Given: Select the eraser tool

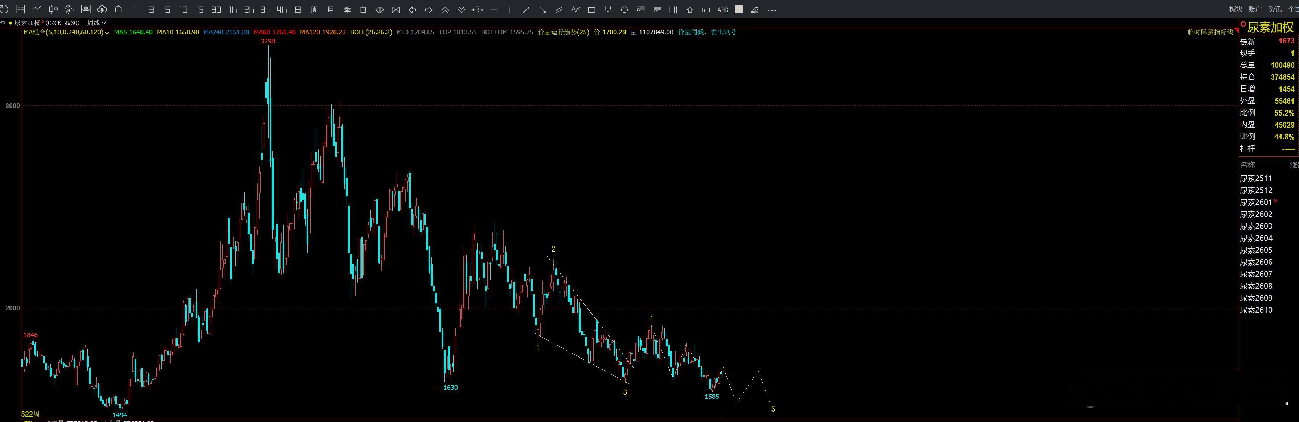Looking at the screenshot, I should click(755, 9).
